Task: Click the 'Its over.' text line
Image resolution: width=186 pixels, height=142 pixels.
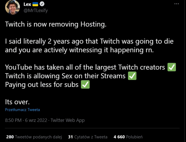Action: (17, 101)
